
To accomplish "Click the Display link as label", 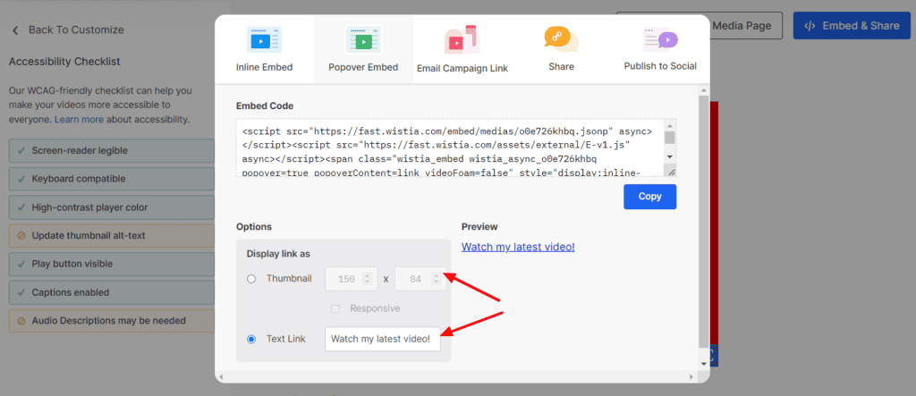I will tap(278, 254).
